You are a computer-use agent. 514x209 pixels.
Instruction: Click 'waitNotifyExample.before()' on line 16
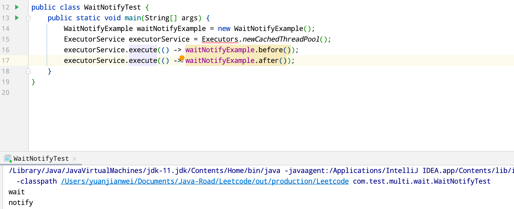point(238,50)
